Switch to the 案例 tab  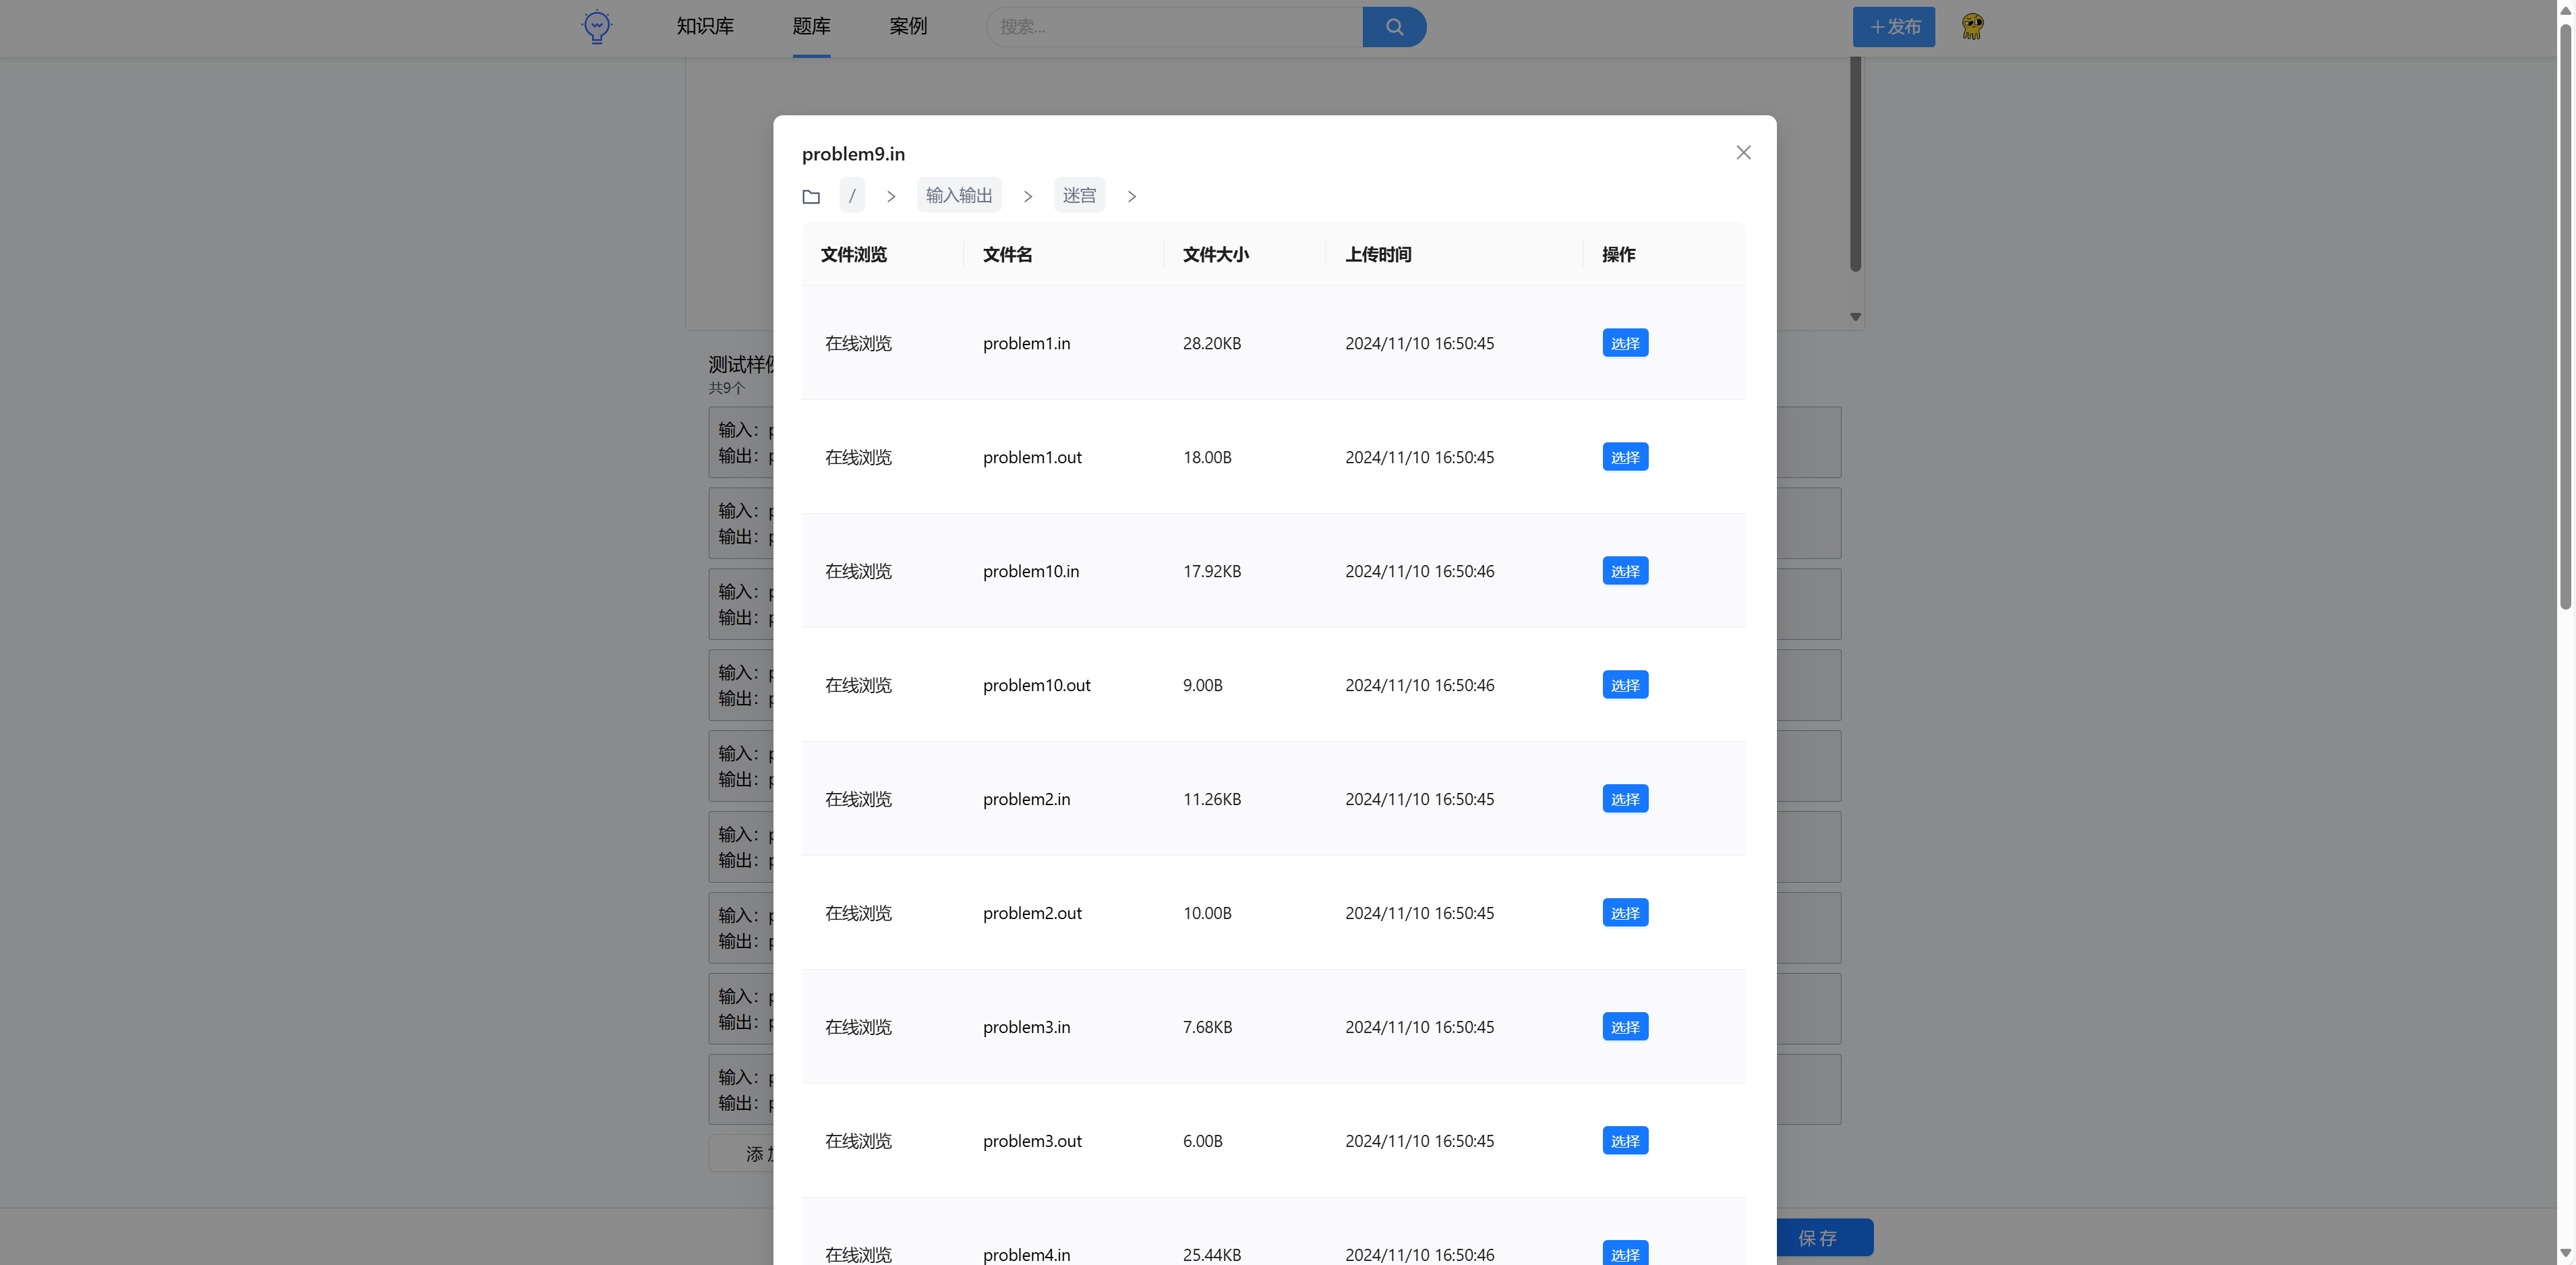907,26
